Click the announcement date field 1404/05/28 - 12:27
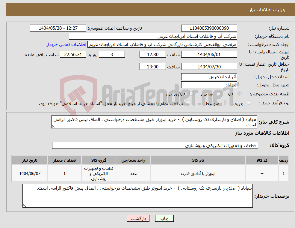Viewport: 295px width, 228px height. (x=58, y=28)
